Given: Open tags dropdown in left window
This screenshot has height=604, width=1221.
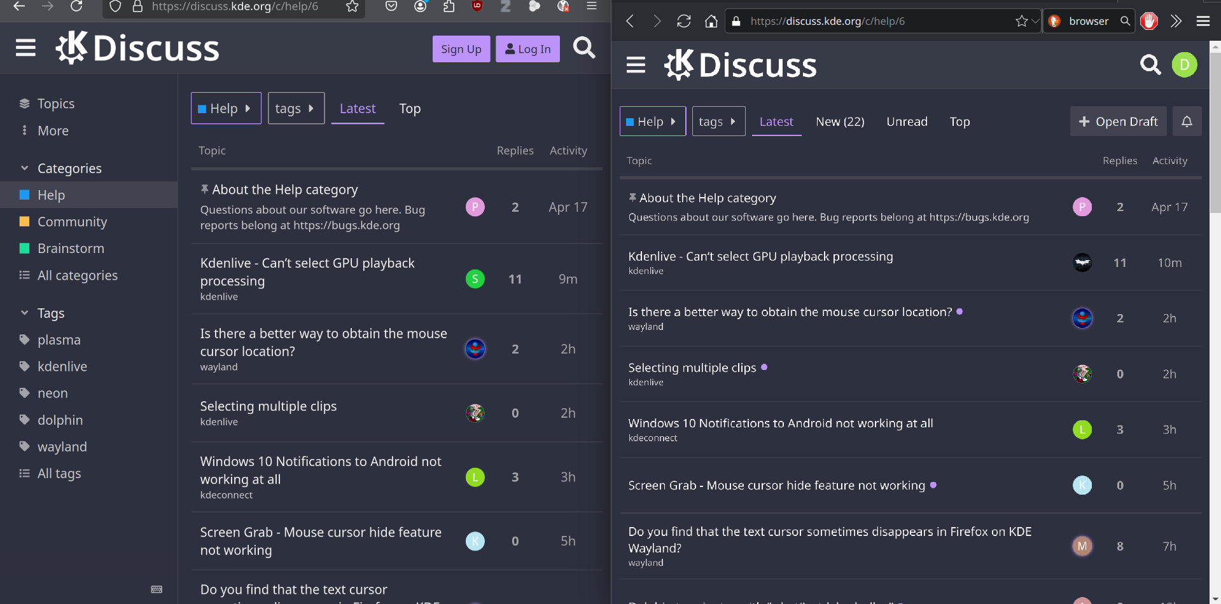Looking at the screenshot, I should point(296,108).
